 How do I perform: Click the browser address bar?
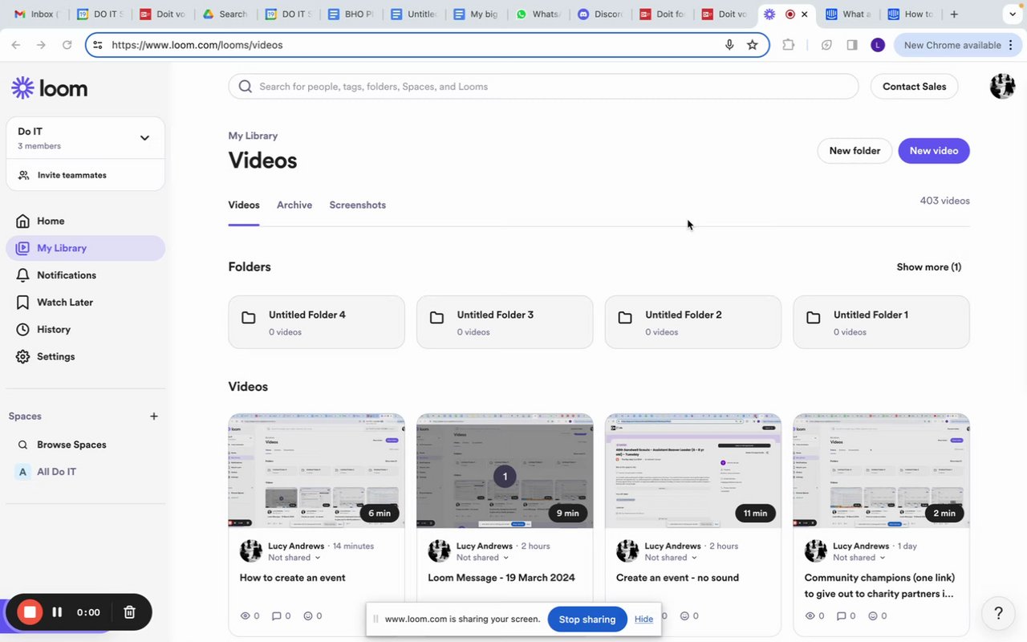[427, 45]
